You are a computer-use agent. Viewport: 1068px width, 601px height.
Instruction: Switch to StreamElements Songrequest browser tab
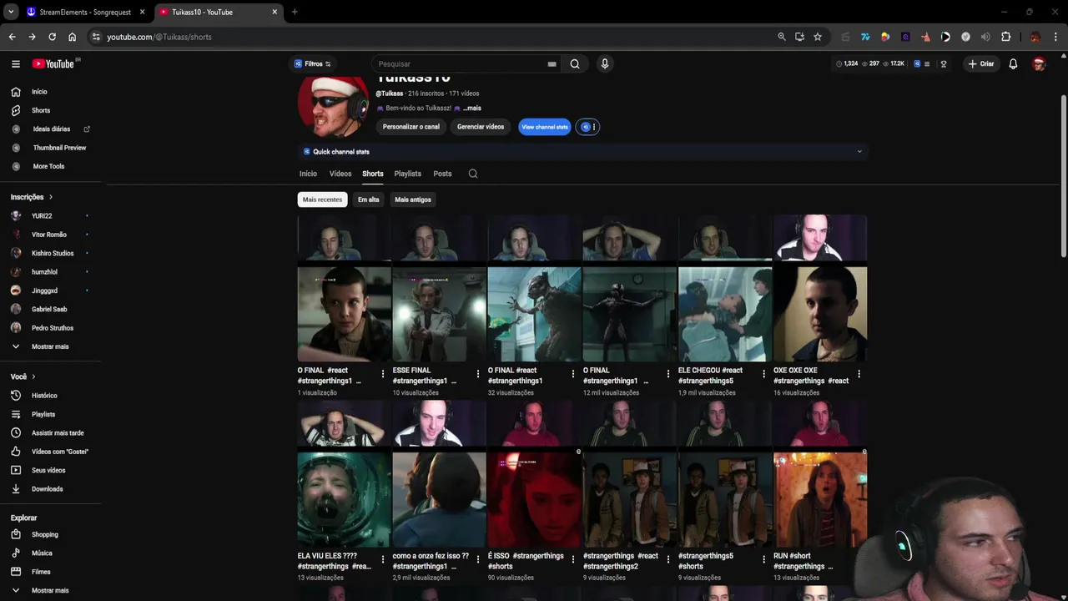87,12
